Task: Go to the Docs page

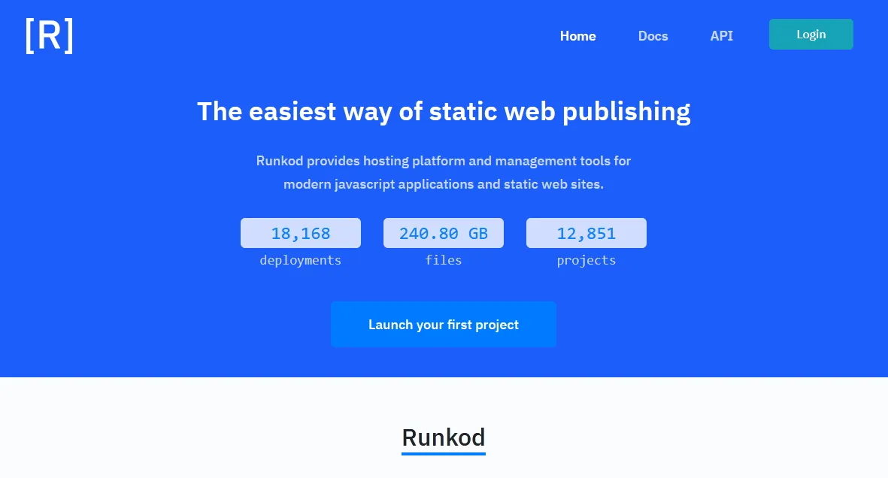Action: tap(653, 35)
